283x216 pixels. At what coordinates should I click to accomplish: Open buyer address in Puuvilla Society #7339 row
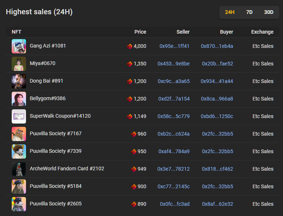click(217, 151)
